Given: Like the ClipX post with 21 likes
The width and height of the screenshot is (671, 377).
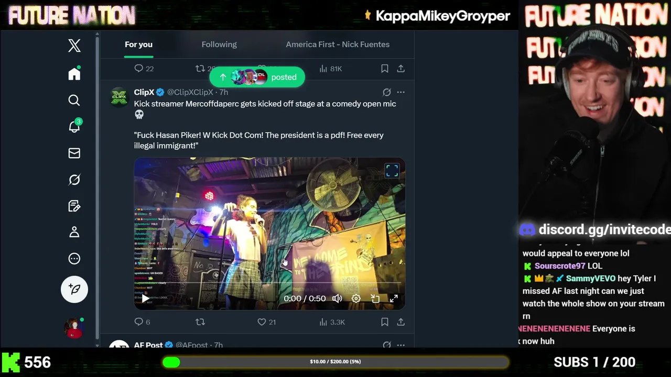Looking at the screenshot, I should pyautogui.click(x=266, y=322).
